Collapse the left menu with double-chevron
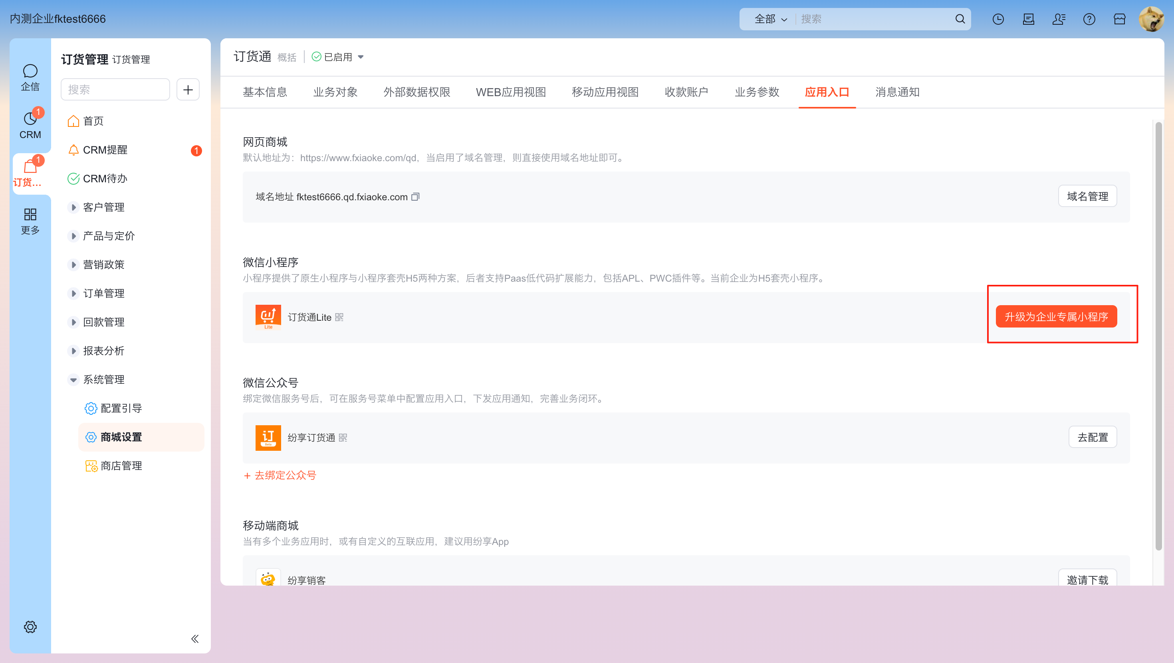Screen dimensions: 1174x663 point(194,638)
